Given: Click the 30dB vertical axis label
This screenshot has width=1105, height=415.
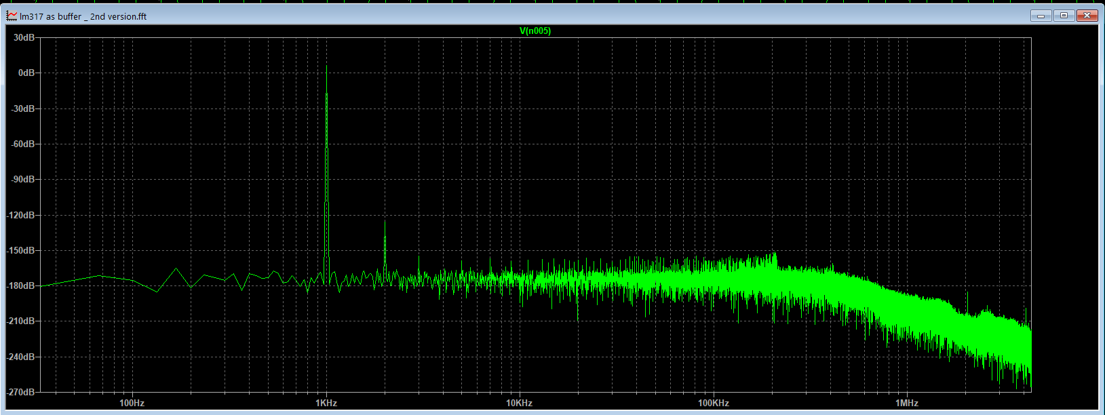Looking at the screenshot, I should click(x=24, y=37).
